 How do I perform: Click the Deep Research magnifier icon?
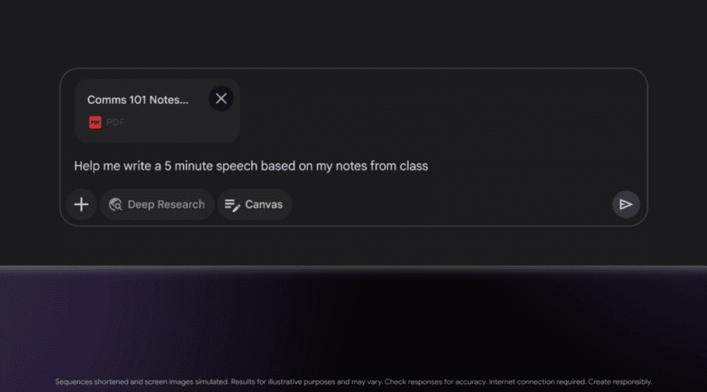coord(116,204)
